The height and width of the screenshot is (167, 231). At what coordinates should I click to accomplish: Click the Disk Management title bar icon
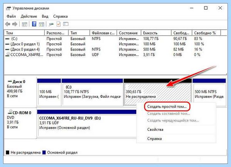pos(8,8)
